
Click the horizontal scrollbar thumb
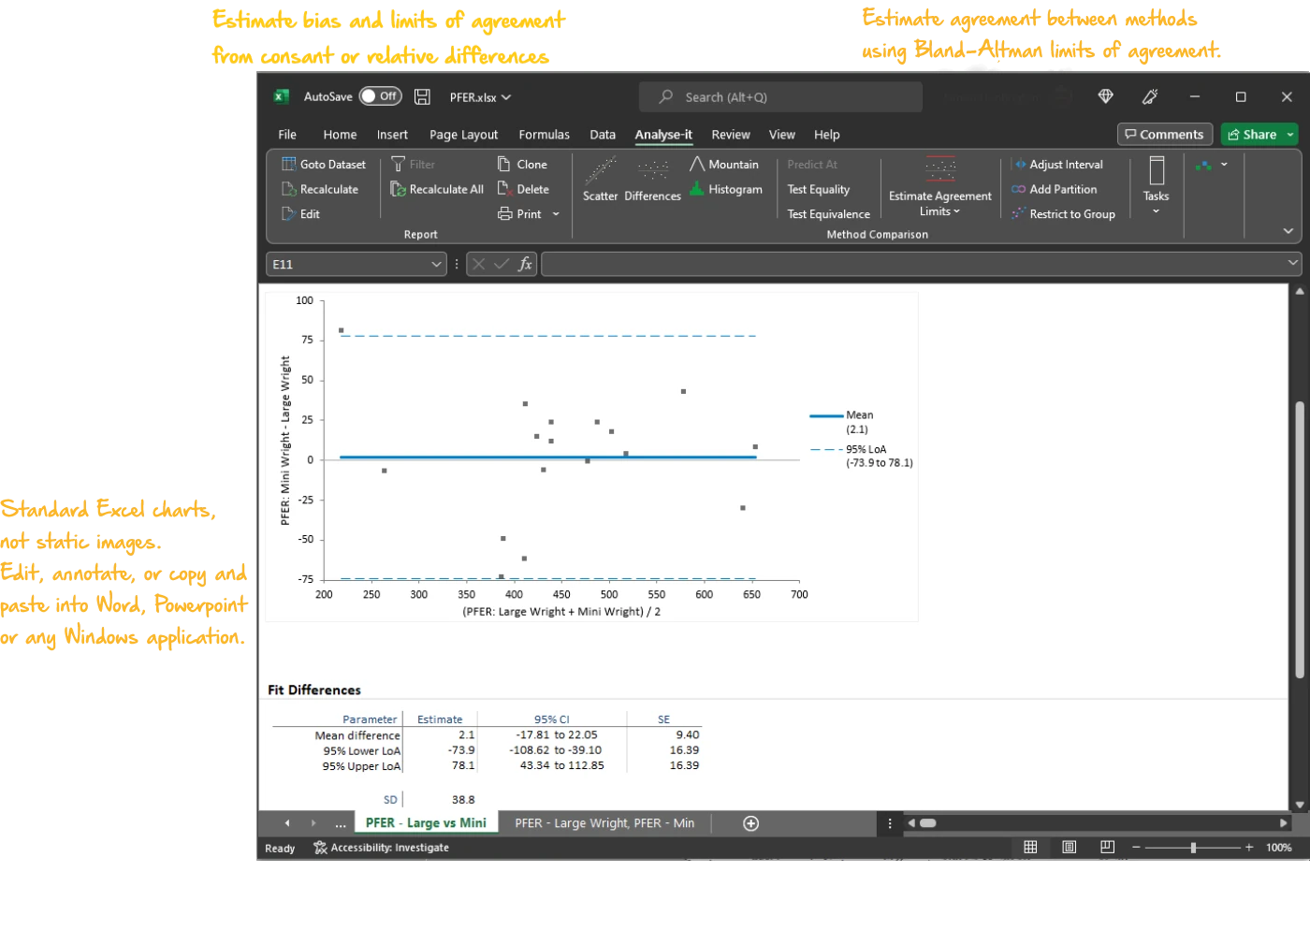coord(928,823)
